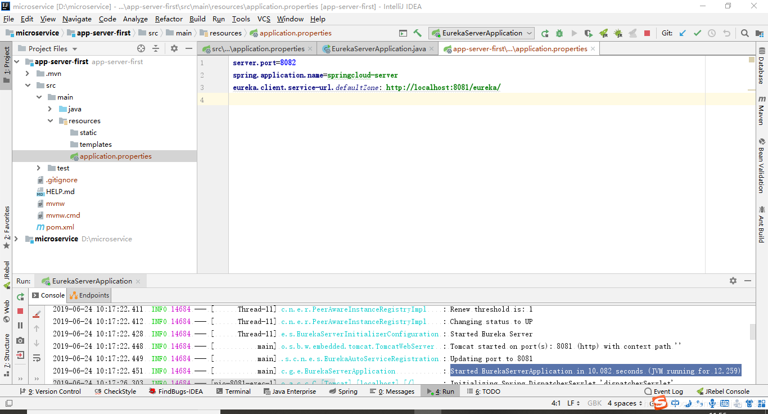
Task: Expand the java folder
Action: pyautogui.click(x=51, y=109)
